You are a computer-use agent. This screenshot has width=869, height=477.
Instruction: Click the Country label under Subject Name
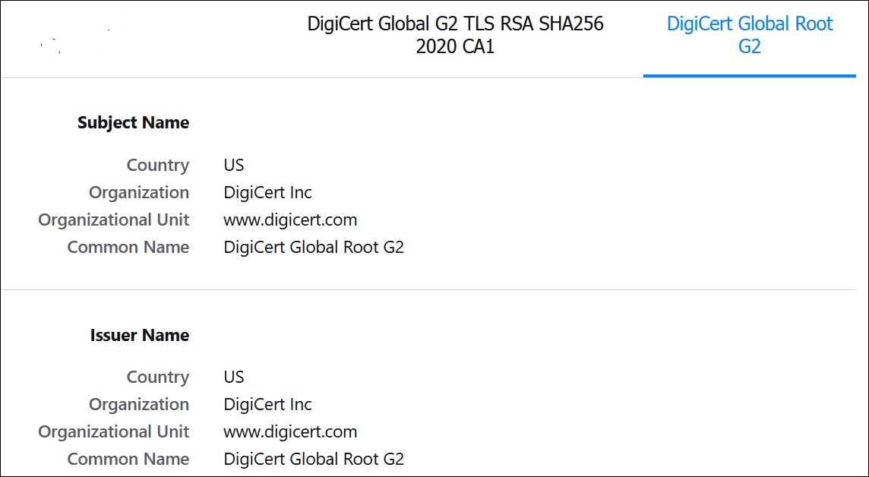point(158,165)
